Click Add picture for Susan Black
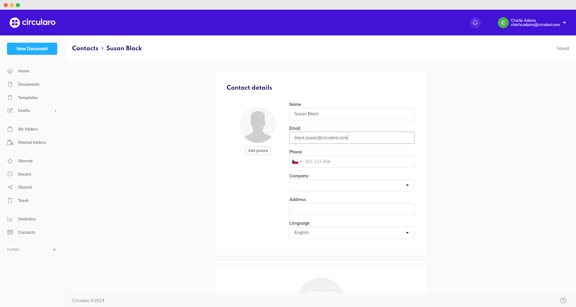Screen dimensions: 576x307 (258, 150)
